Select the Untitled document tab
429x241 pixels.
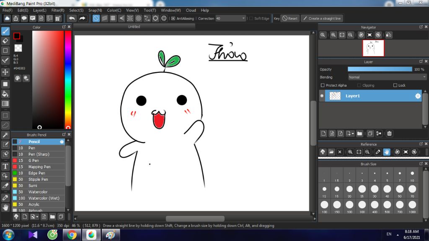point(134,27)
